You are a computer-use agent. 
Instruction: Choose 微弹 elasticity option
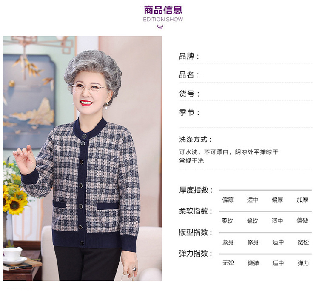pyautogui.click(x=253, y=263)
